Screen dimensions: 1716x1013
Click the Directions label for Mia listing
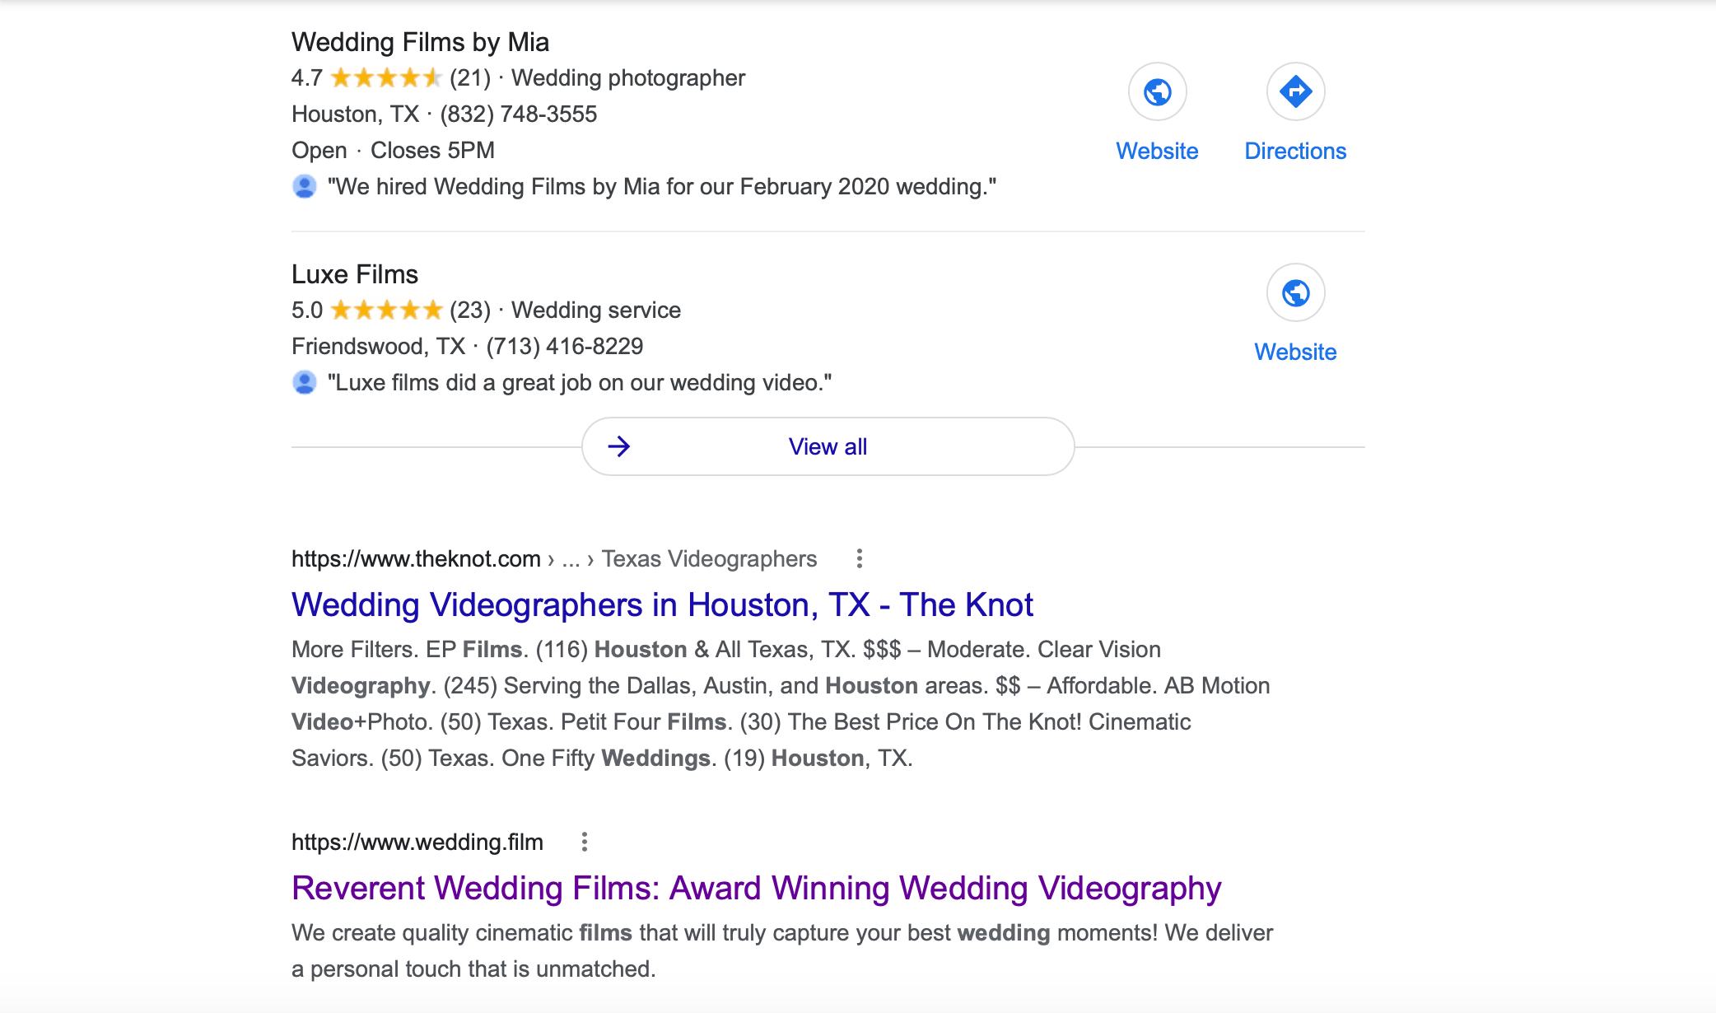pos(1295,152)
